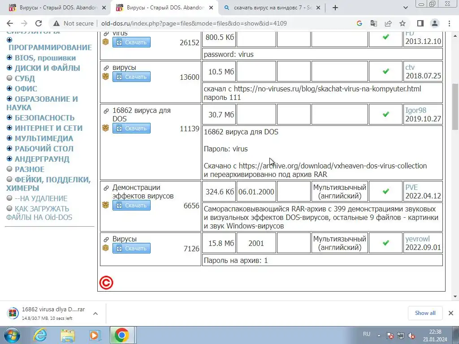Go back using the browser back arrow
This screenshot has width=459, height=344.
click(x=10, y=23)
